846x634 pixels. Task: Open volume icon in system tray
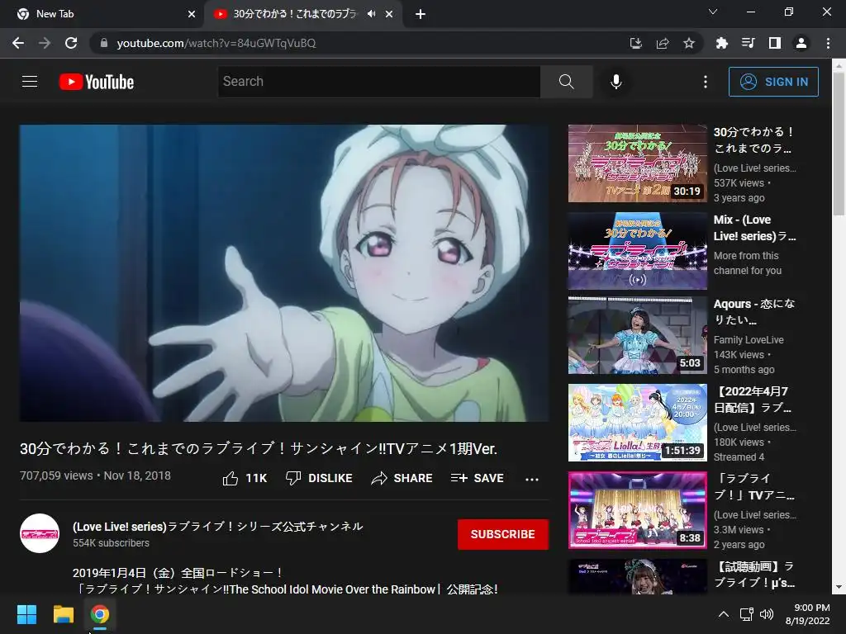(766, 614)
